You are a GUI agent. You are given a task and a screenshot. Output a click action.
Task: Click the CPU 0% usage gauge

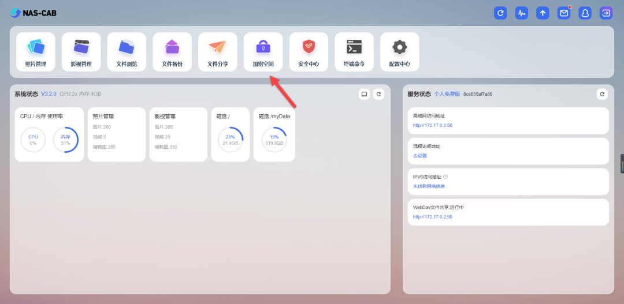33,140
